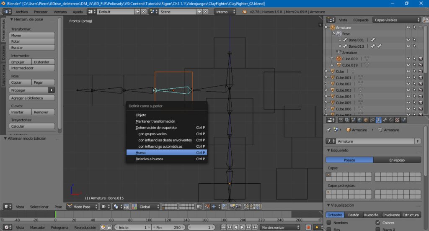Open the Interno render engine dropdown
The height and width of the screenshot is (231, 429).
pos(225,12)
